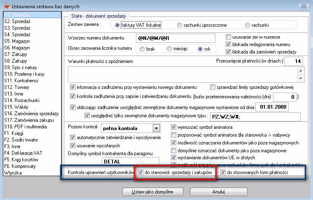Viewport: 313px width, 200px height.
Task: Select S10. Przelewy i kasy
Action: (x=33, y=74)
